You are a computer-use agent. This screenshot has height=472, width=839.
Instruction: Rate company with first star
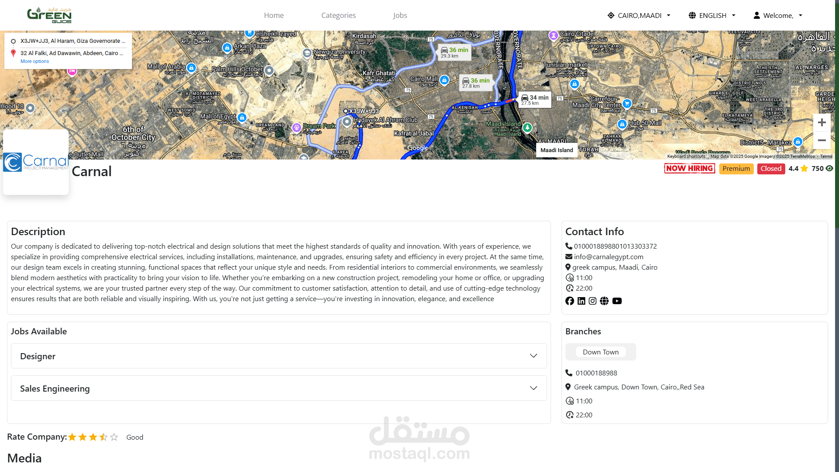tap(72, 437)
